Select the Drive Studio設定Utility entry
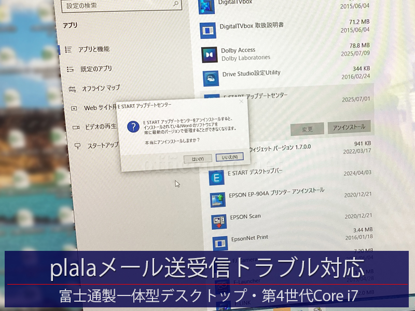The height and width of the screenshot is (311, 415). 287,76
